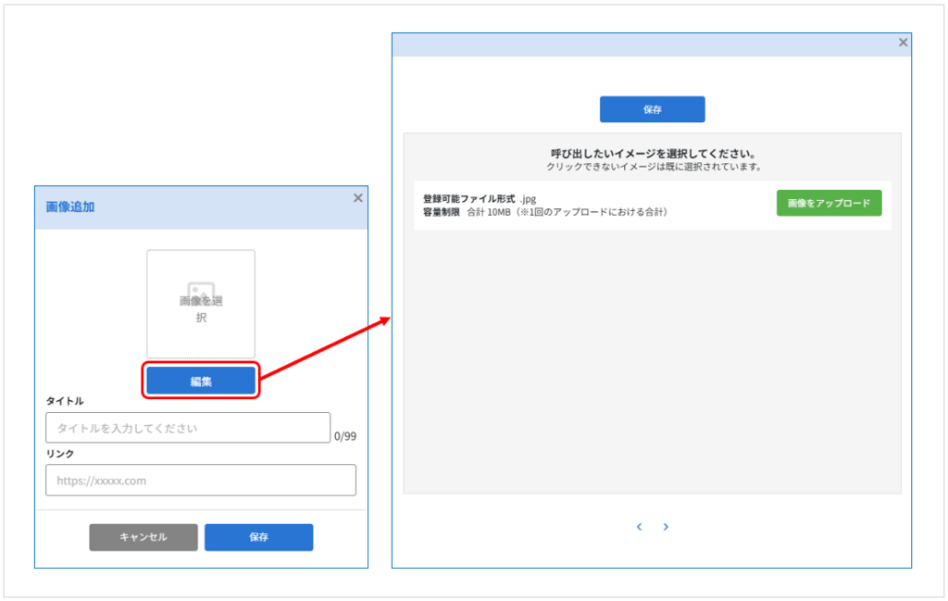The width and height of the screenshot is (948, 601).
Task: Click 保存 in the image selection window
Action: 653,109
